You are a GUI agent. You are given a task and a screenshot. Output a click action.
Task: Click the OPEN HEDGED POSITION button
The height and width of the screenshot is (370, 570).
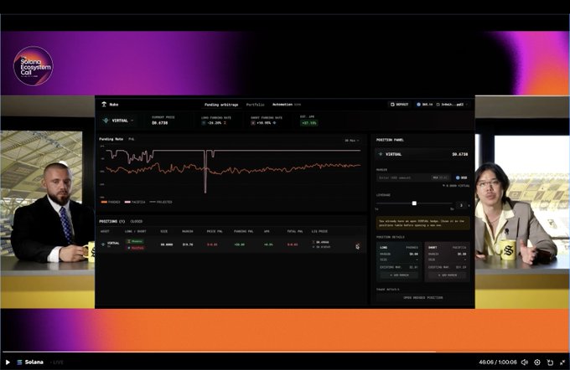click(x=422, y=298)
